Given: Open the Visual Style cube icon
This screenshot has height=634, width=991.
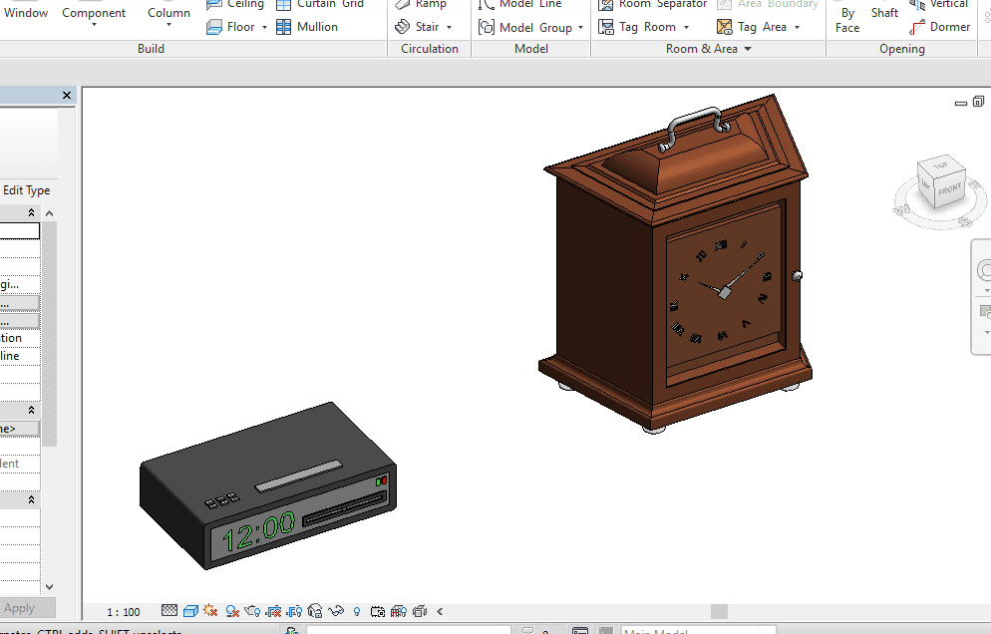Looking at the screenshot, I should coord(189,611).
